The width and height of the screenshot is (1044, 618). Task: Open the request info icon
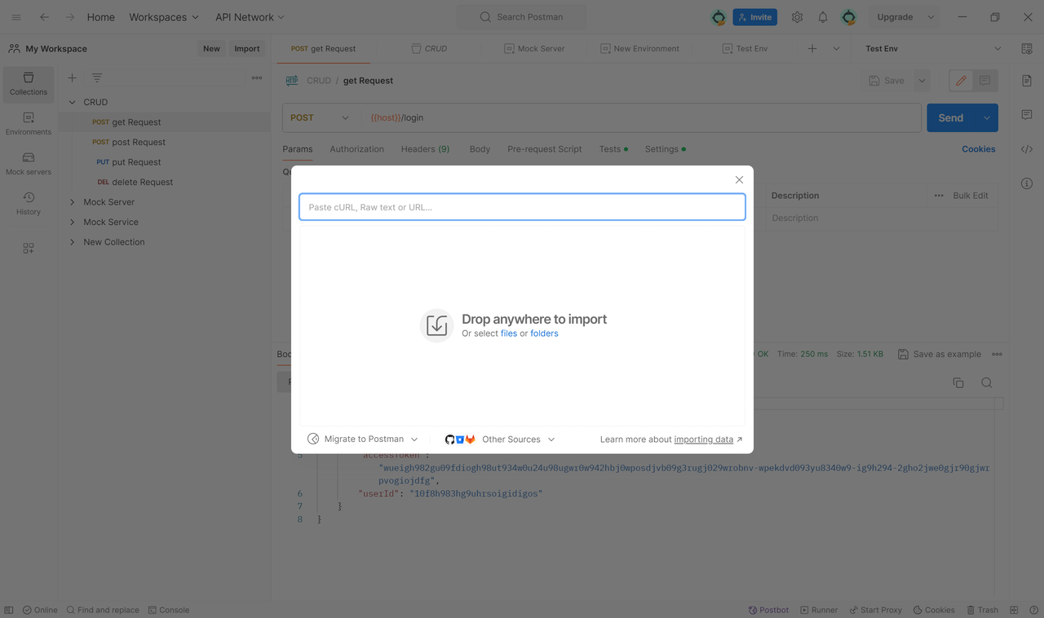coord(1027,183)
